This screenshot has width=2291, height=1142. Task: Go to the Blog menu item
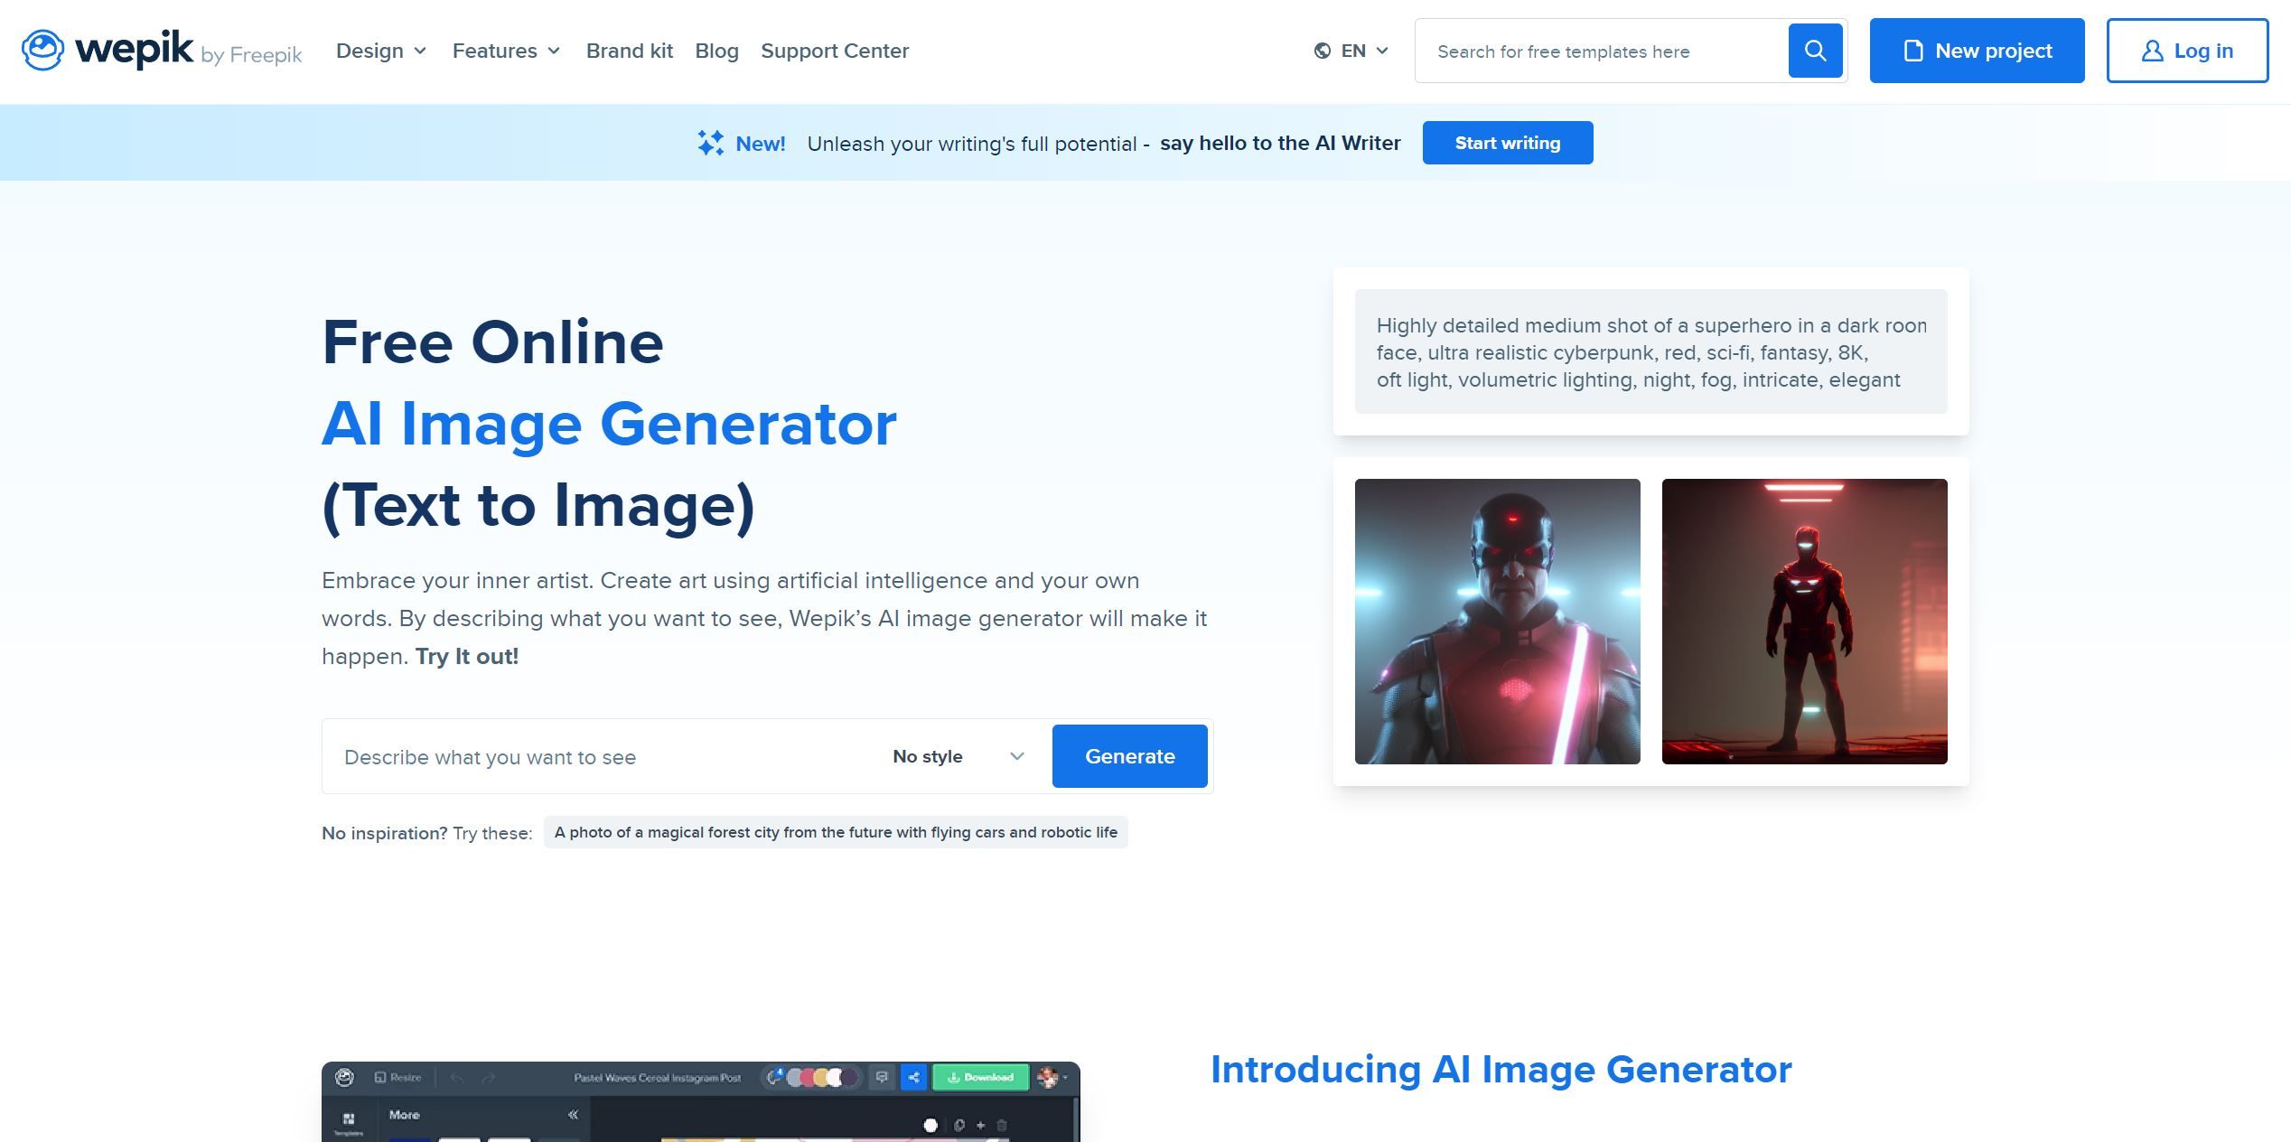(716, 51)
